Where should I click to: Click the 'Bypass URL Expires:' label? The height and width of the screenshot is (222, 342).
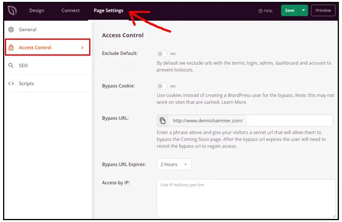pyautogui.click(x=123, y=165)
